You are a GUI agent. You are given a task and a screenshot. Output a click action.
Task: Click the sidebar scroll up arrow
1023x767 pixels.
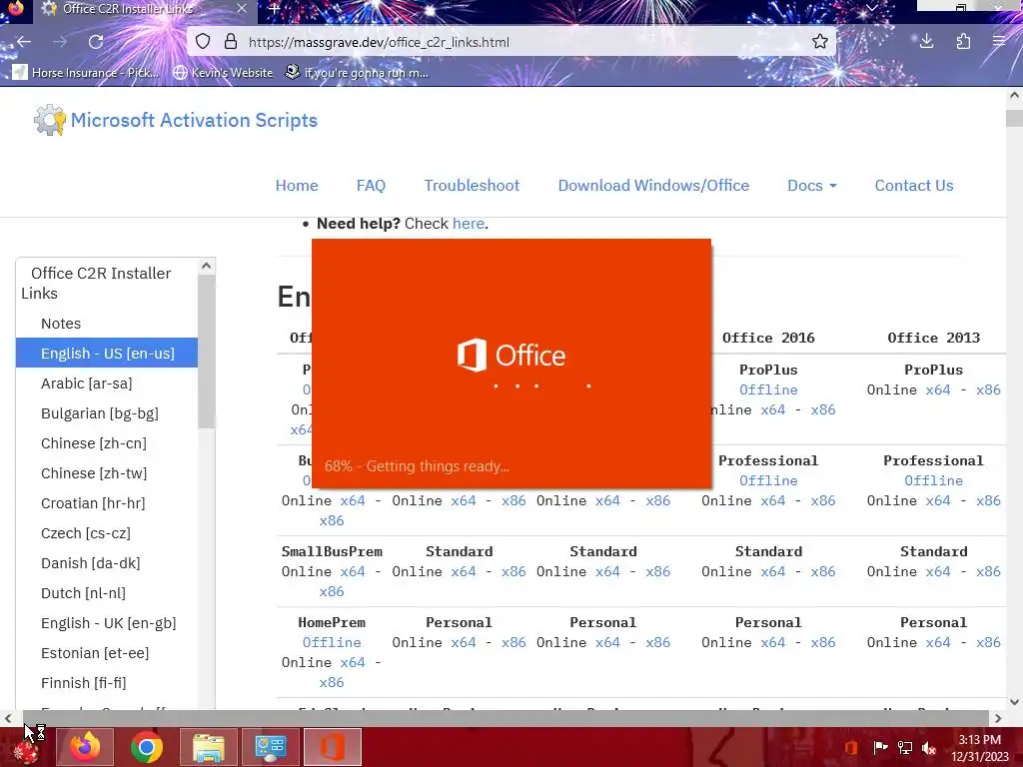click(x=206, y=266)
